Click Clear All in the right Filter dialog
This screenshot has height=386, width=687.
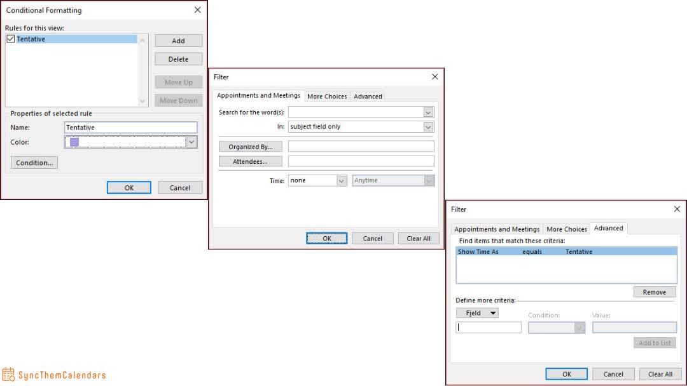point(660,374)
